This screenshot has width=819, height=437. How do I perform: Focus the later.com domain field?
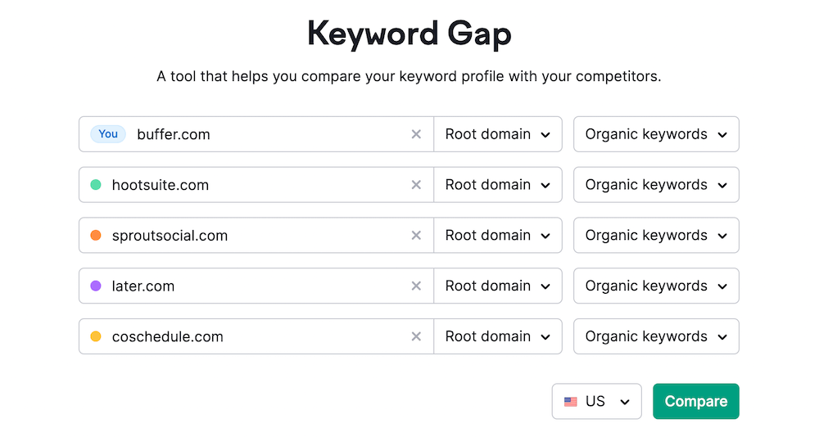(x=254, y=286)
